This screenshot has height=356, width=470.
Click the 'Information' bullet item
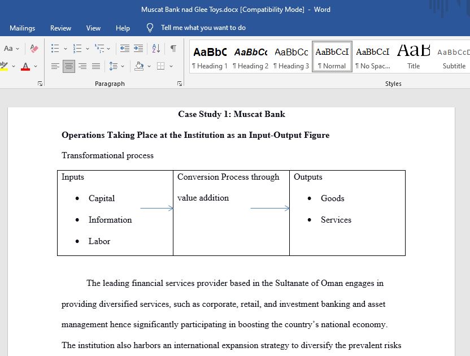(x=110, y=220)
